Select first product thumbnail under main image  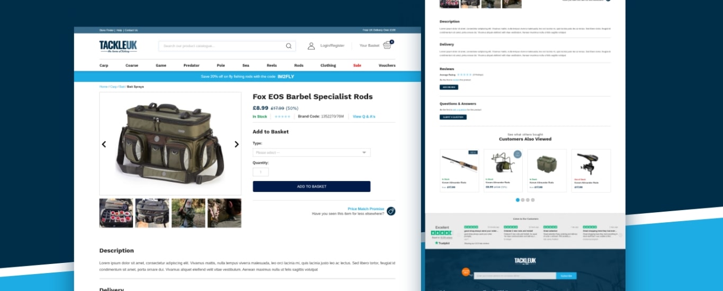[x=116, y=213]
